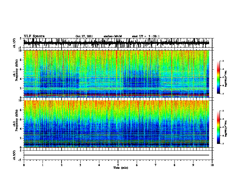This screenshot has height=185, width=239.
Task: Click time axis tick label "0"
Action: pos(24,165)
